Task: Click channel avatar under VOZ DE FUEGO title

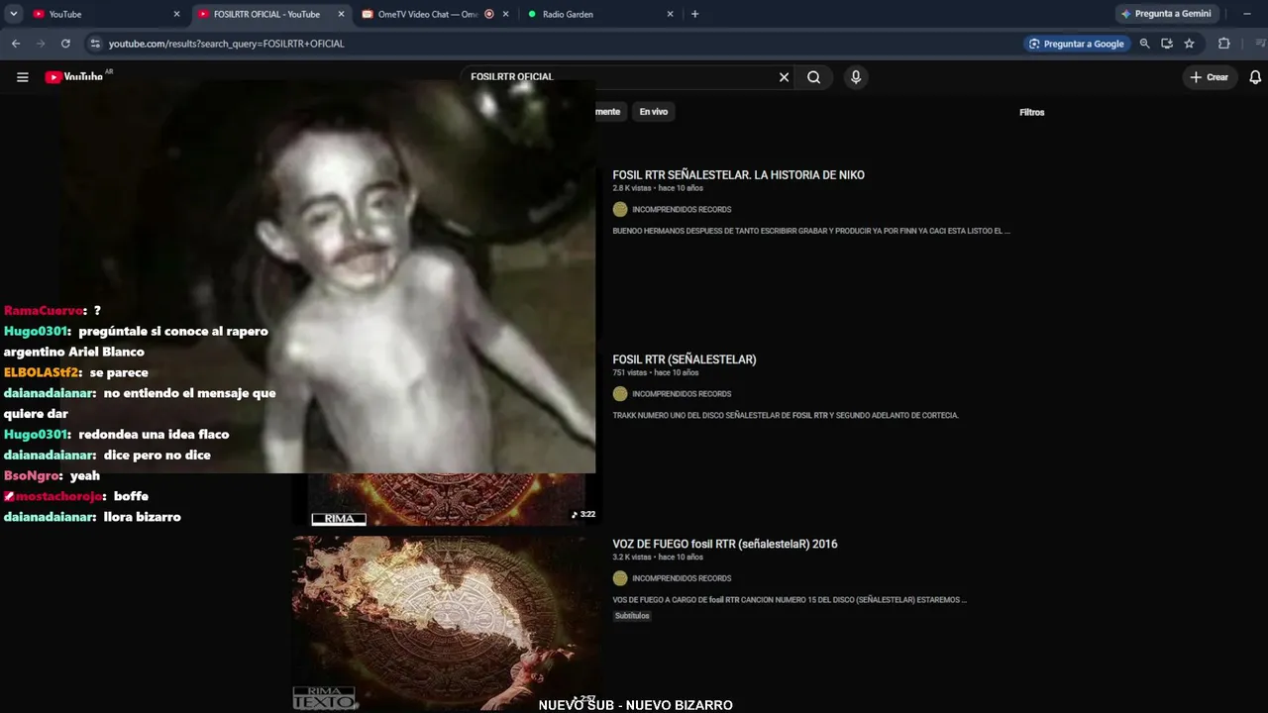Action: pos(620,578)
